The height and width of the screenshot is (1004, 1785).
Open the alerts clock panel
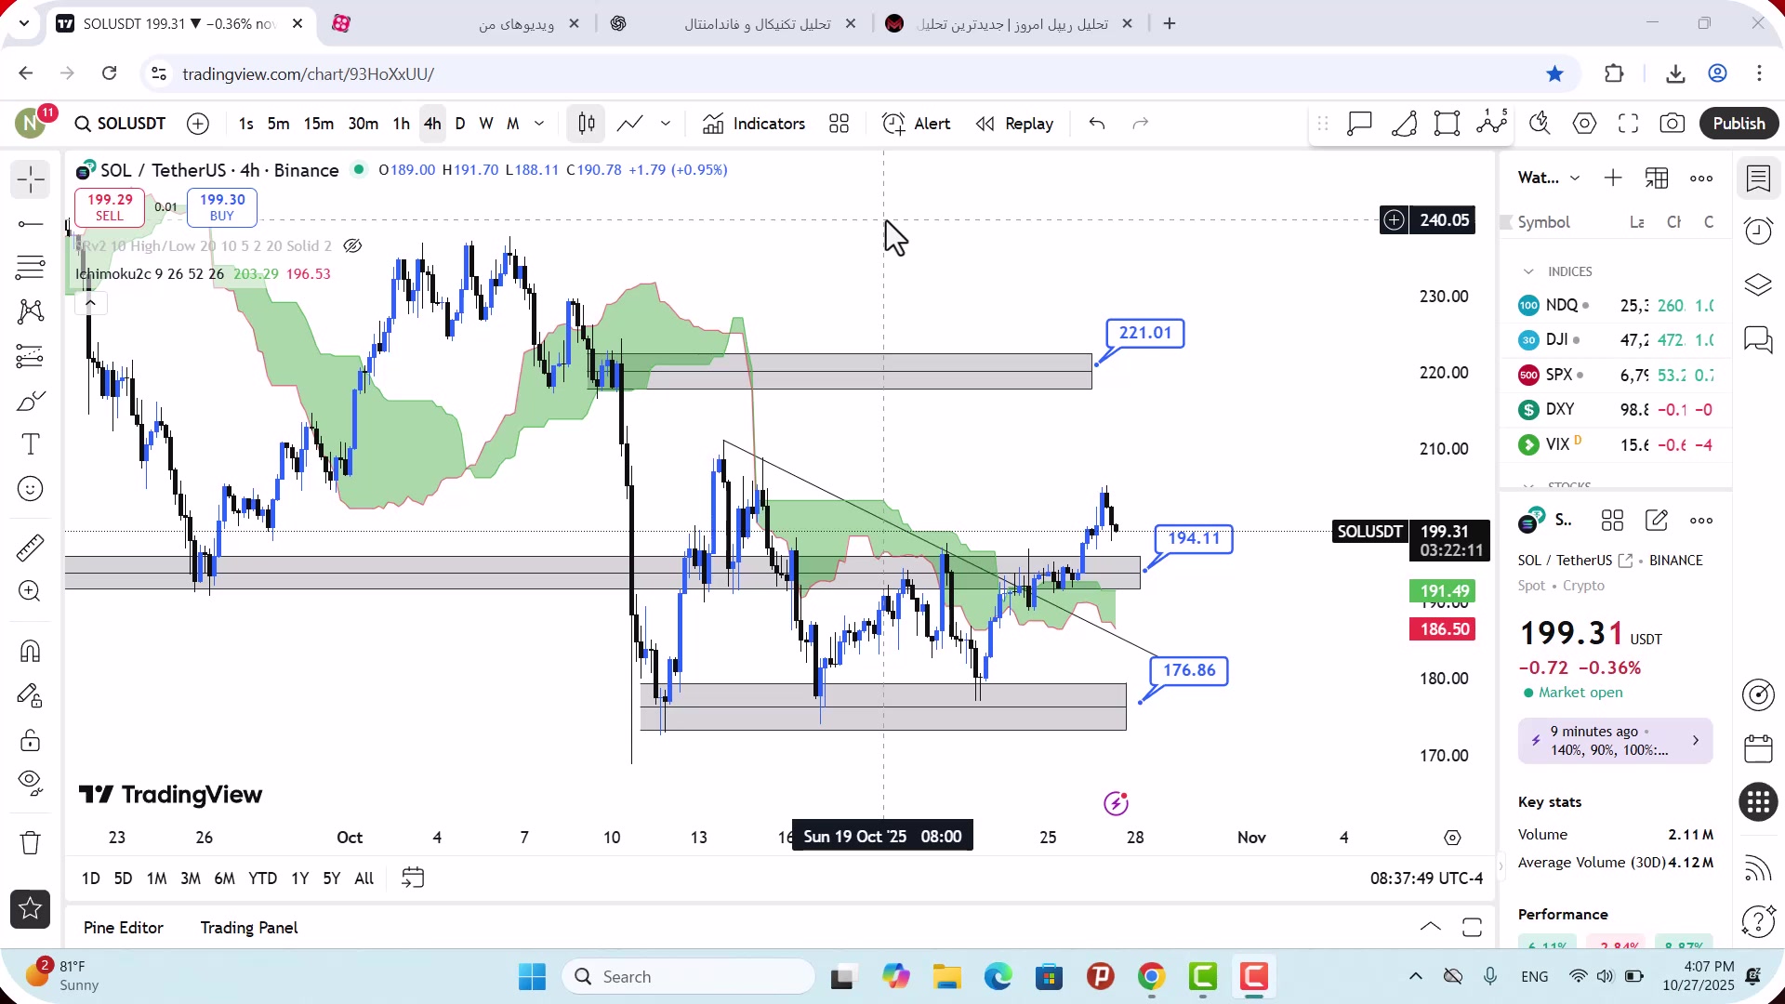point(1758,231)
